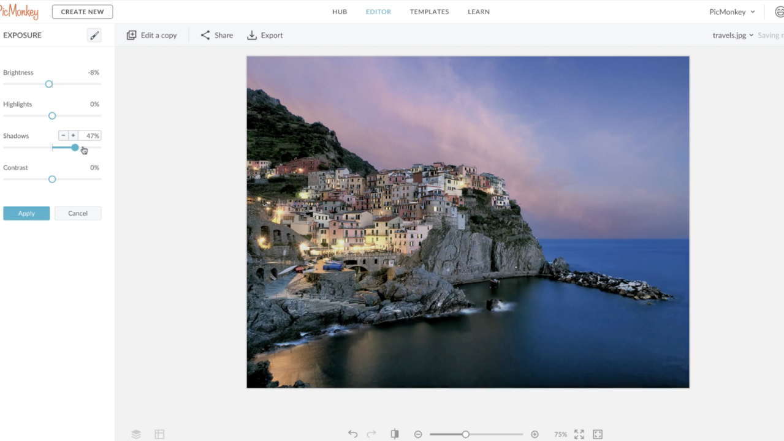
Task: Expand the travels.jpg file dropdown
Action: 733,36
